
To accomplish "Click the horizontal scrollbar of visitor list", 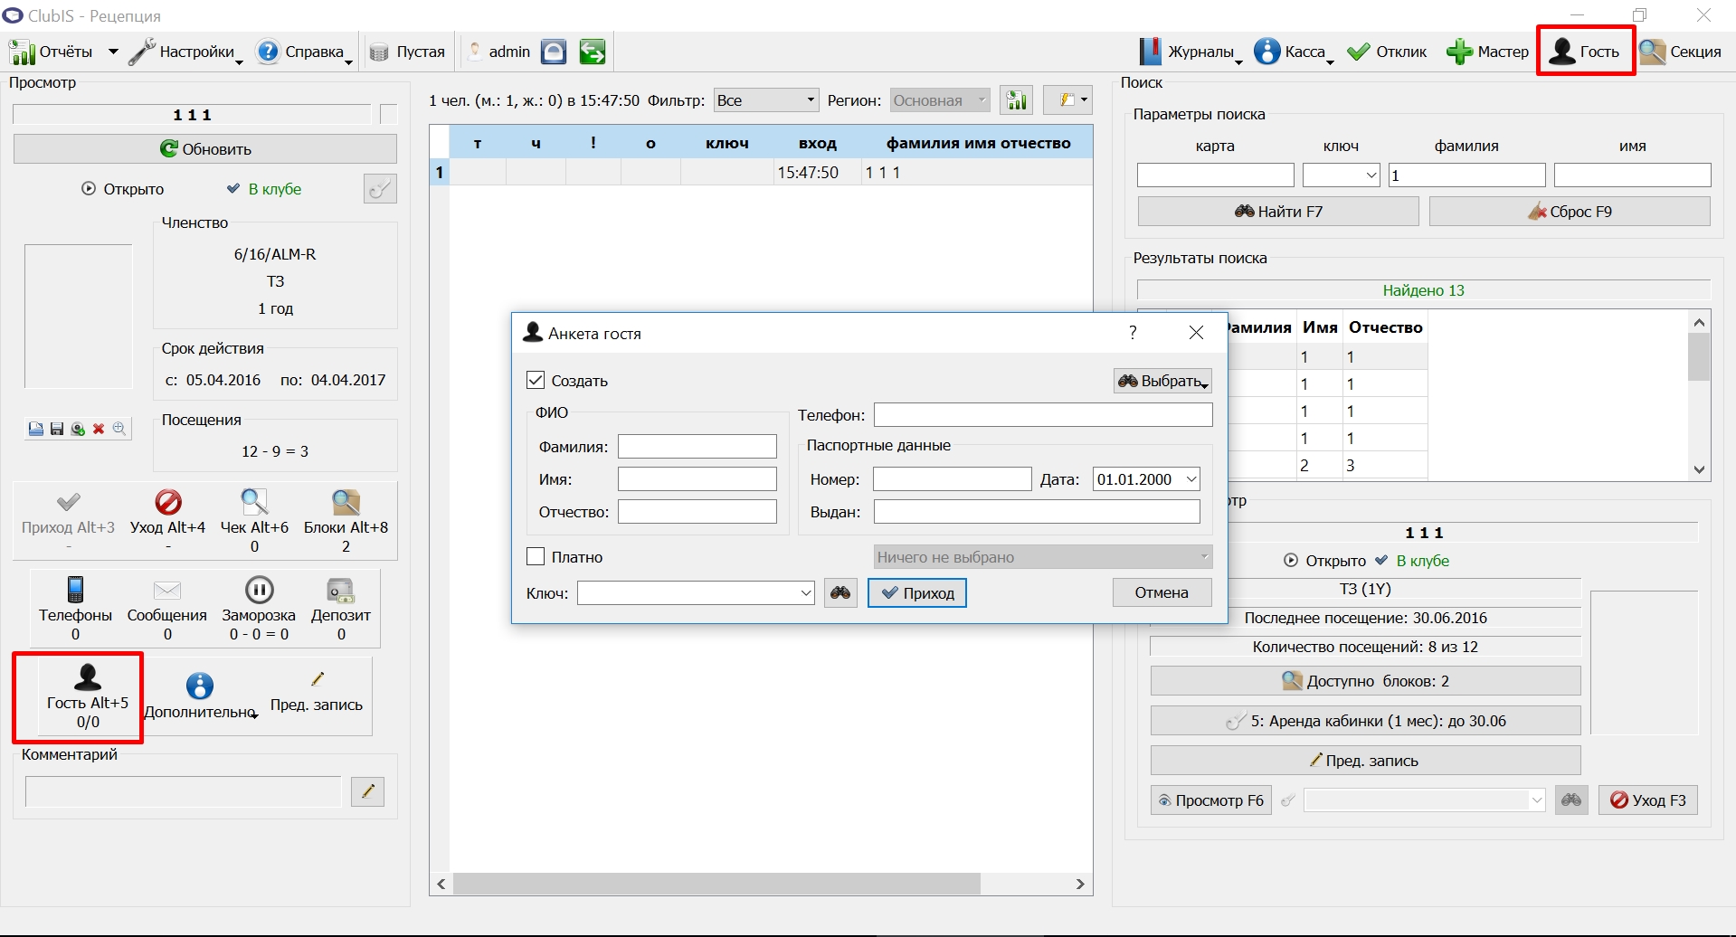I will coord(761,884).
